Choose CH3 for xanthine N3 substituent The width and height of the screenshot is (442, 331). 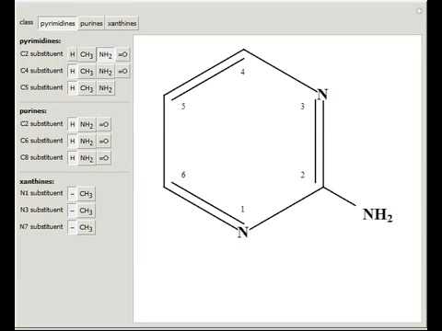coord(86,211)
